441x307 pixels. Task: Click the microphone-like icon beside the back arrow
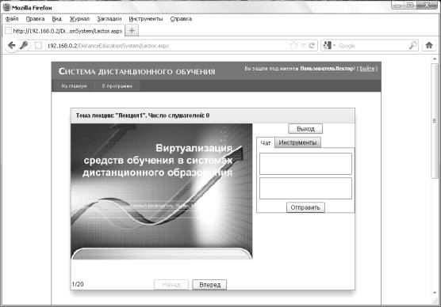tap(24, 45)
